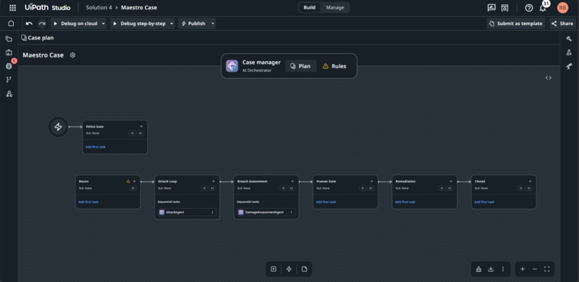Viewport: 579px width, 282px height.
Task: Clean up canvas layout broom icon
Action: click(479, 269)
